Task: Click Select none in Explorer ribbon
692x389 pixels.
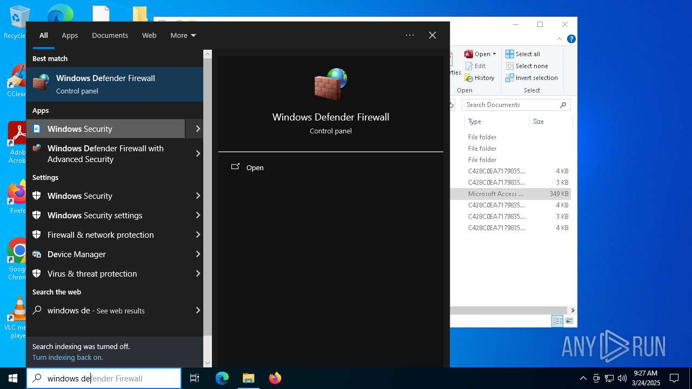Action: (527, 66)
